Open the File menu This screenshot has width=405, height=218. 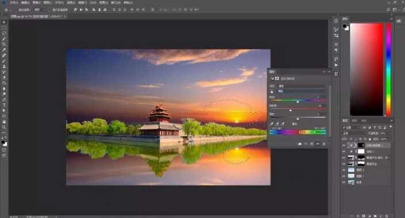tap(14, 2)
